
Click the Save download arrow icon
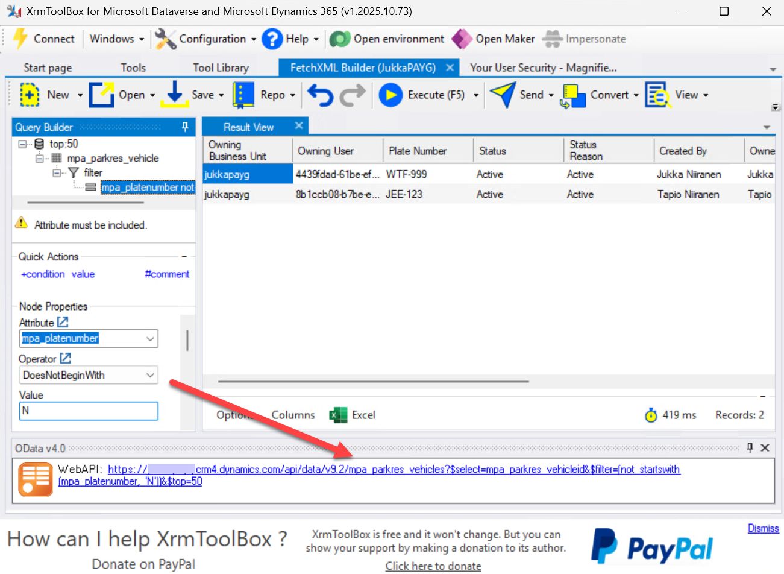174,94
